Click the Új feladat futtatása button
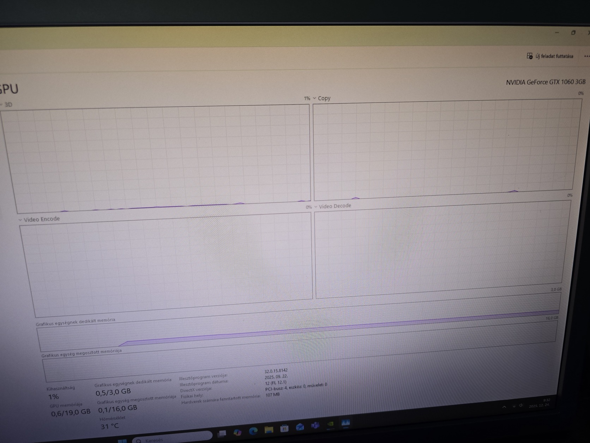Viewport: 590px width, 443px height. [550, 56]
